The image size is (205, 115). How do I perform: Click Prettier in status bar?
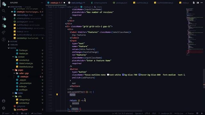[x=190, y=113]
